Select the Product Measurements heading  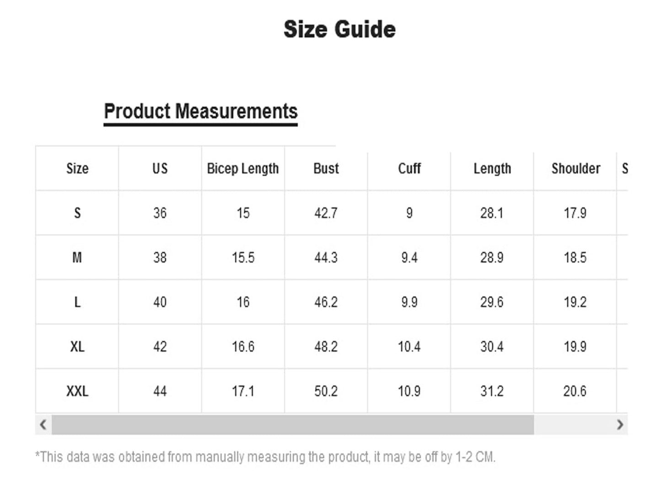coord(201,111)
